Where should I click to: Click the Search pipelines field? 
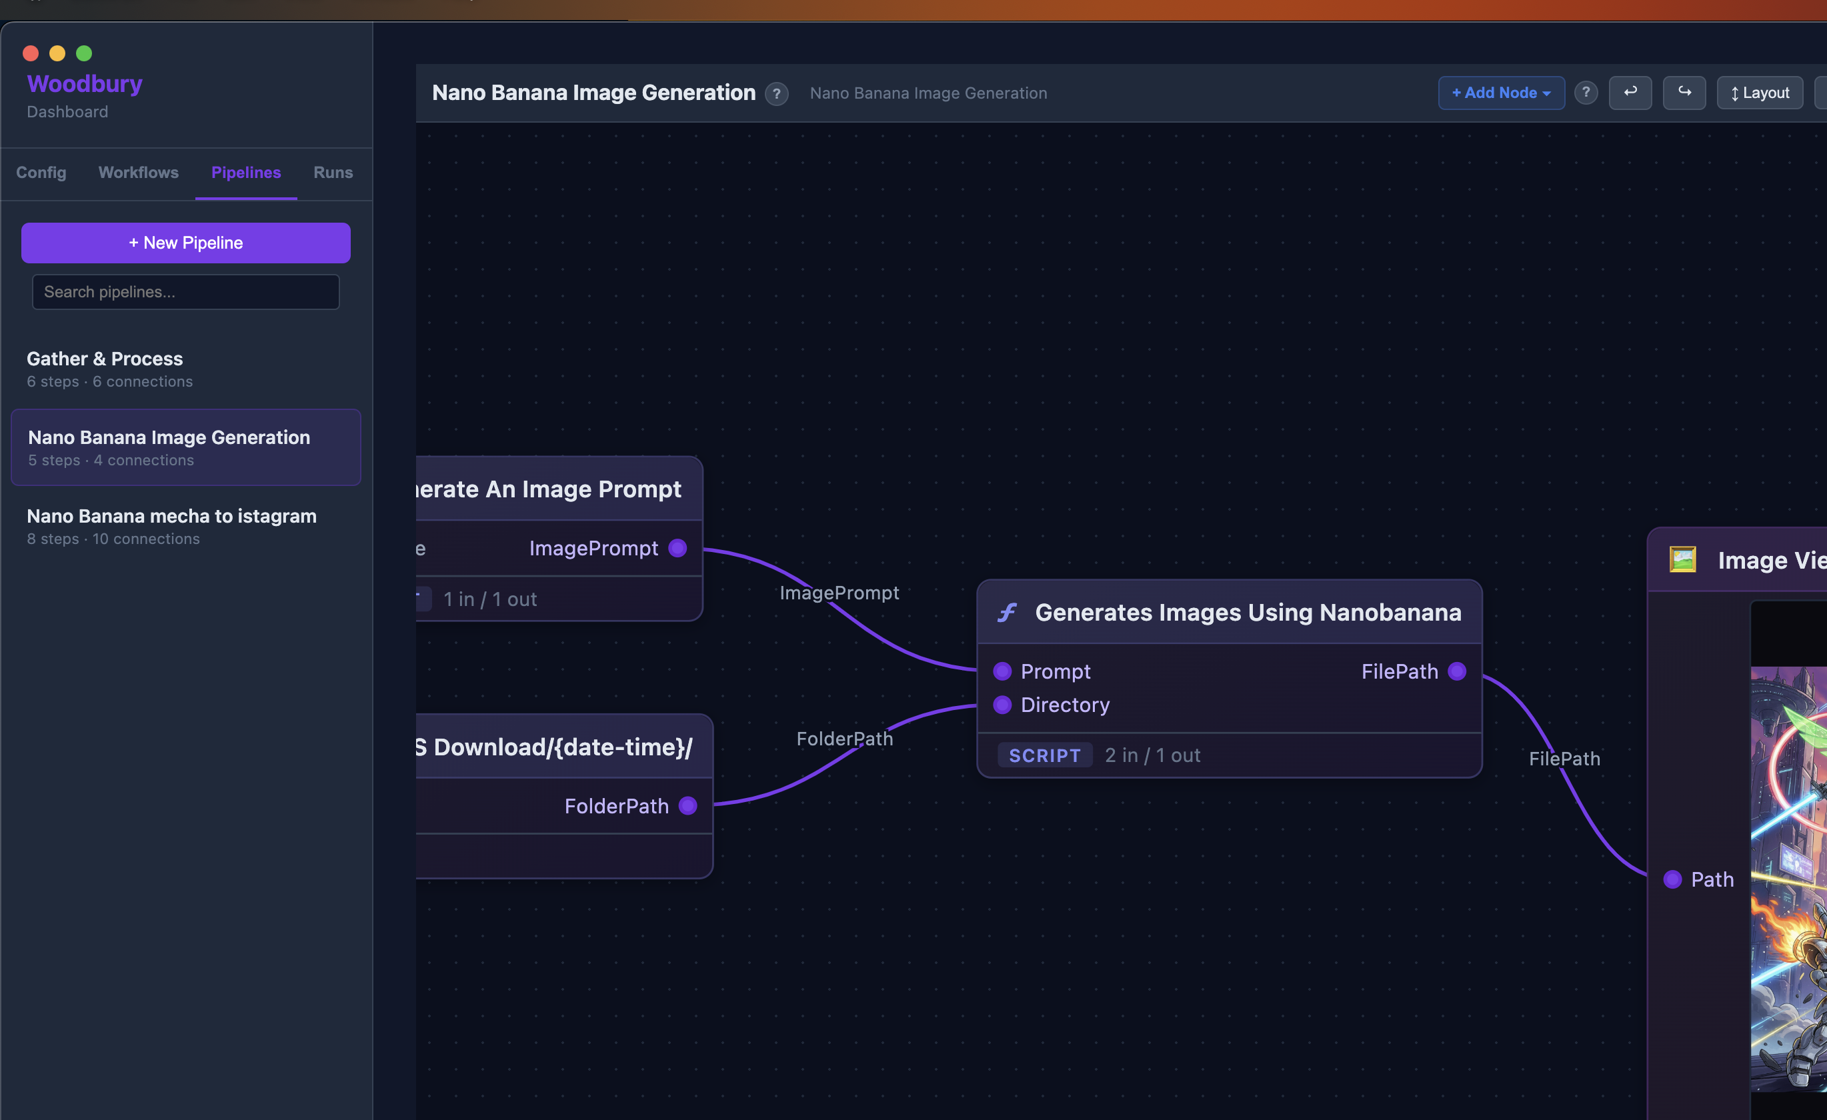click(x=185, y=291)
